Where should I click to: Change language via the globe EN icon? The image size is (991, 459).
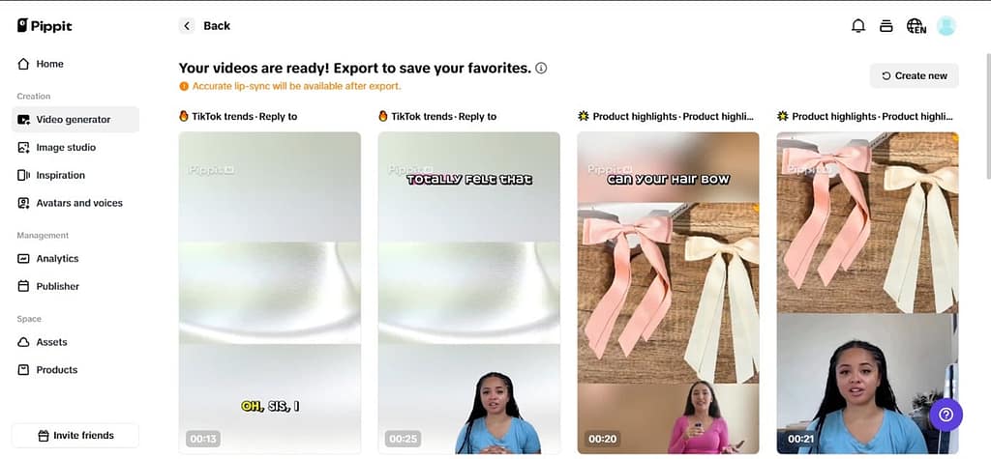pos(916,26)
